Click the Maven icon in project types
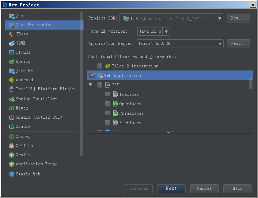Viewport: 258px width, 198px height. pyautogui.click(x=12, y=108)
